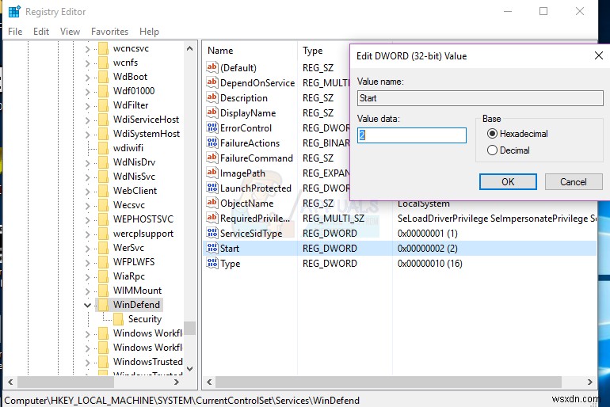Click the DWORD icon beside ErrorControl

pos(212,127)
